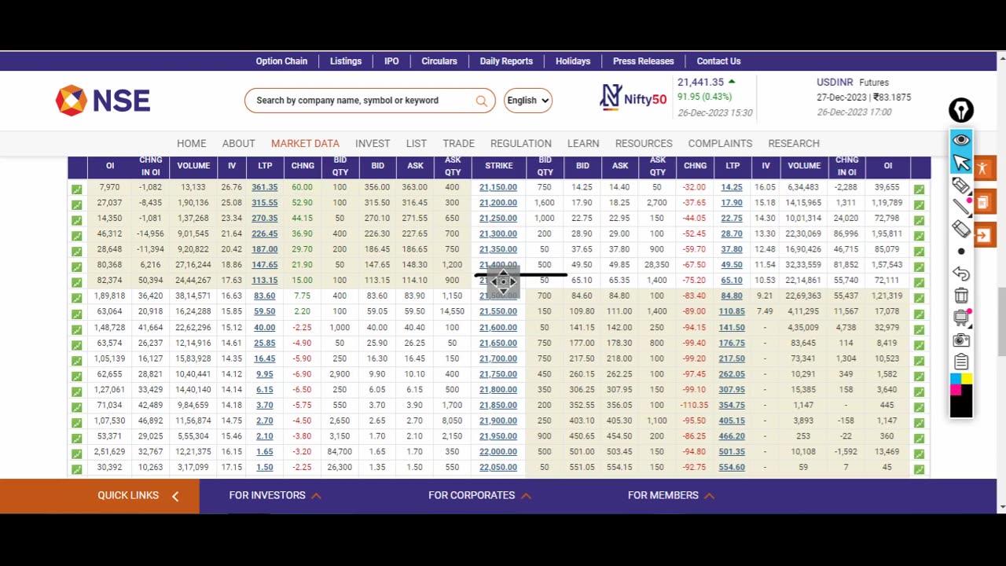Open the REGULATION menu
Viewport: 1006px width, 566px height.
521,143
